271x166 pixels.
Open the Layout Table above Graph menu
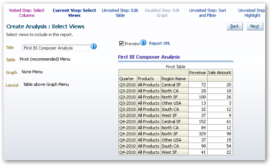46,84
